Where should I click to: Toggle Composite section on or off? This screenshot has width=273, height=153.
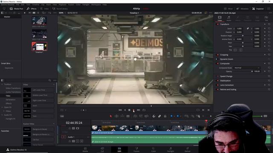click(x=218, y=63)
